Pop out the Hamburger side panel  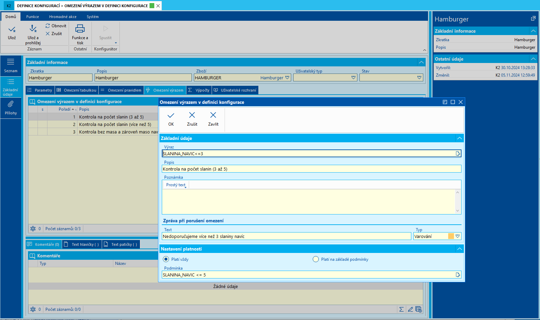533,19
